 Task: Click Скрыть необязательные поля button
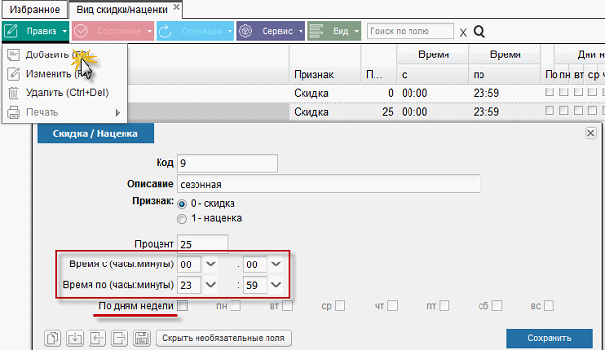pyautogui.click(x=224, y=338)
